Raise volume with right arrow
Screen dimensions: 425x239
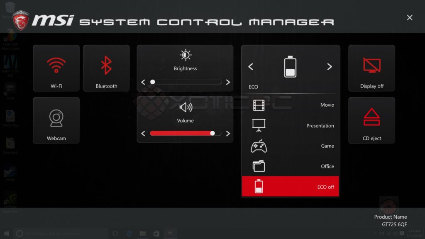pos(228,133)
